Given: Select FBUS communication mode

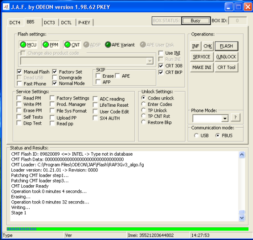Looking at the screenshot, I should [217, 136].
